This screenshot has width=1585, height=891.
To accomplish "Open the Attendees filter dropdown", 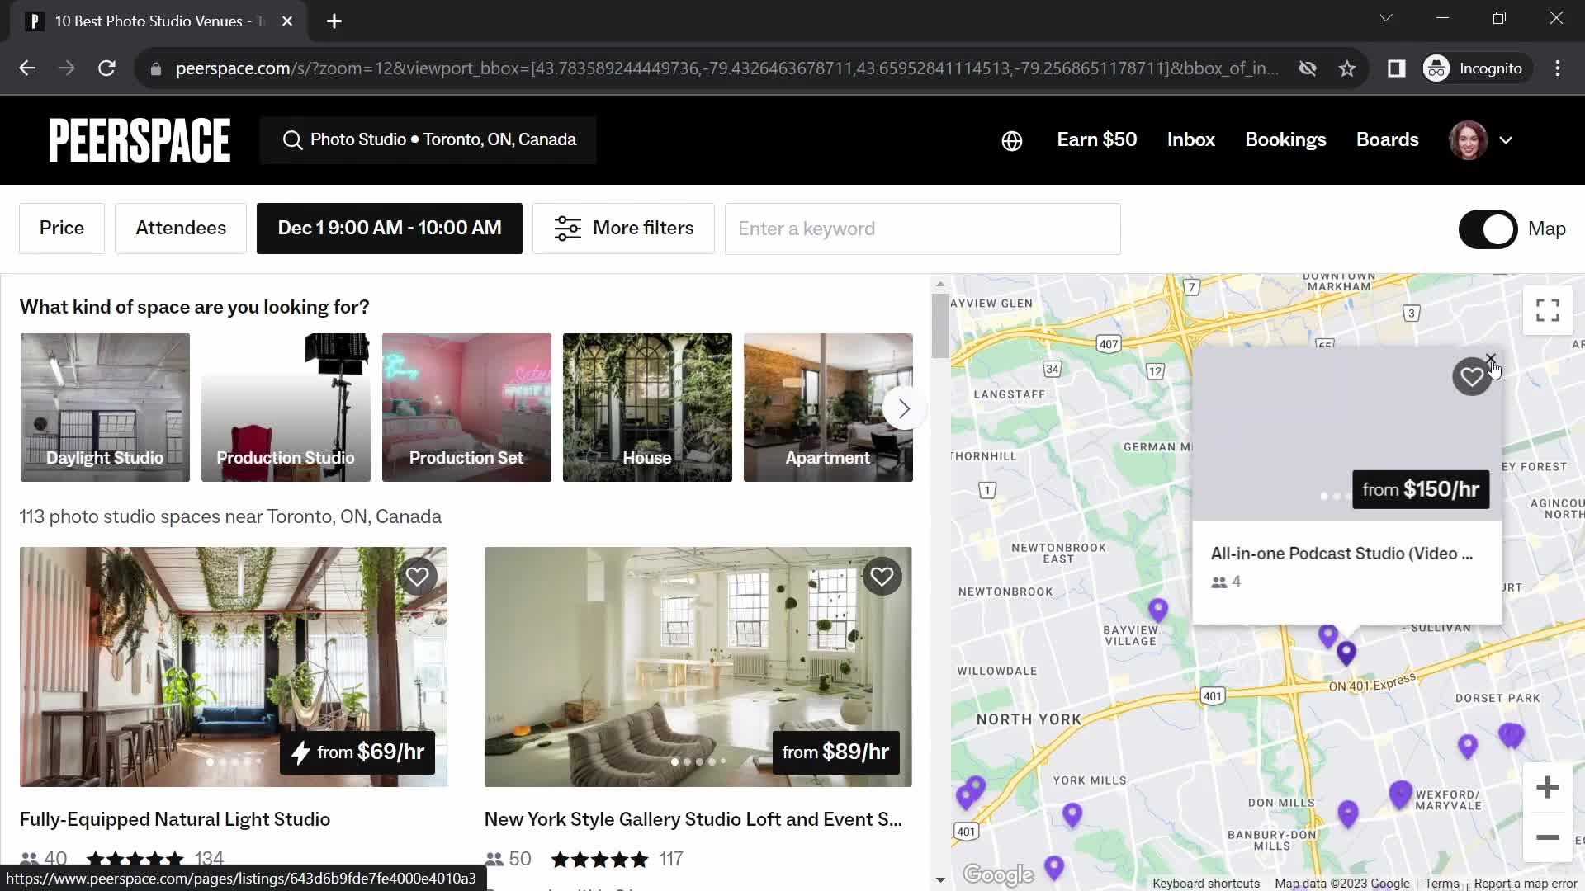I will 181,228.
